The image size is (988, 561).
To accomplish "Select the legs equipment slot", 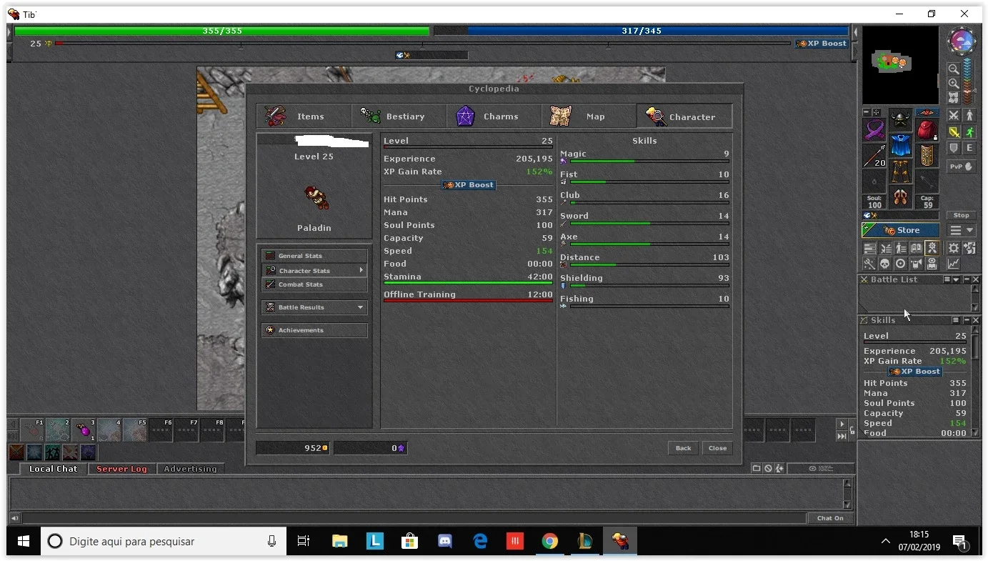I will pyautogui.click(x=900, y=172).
